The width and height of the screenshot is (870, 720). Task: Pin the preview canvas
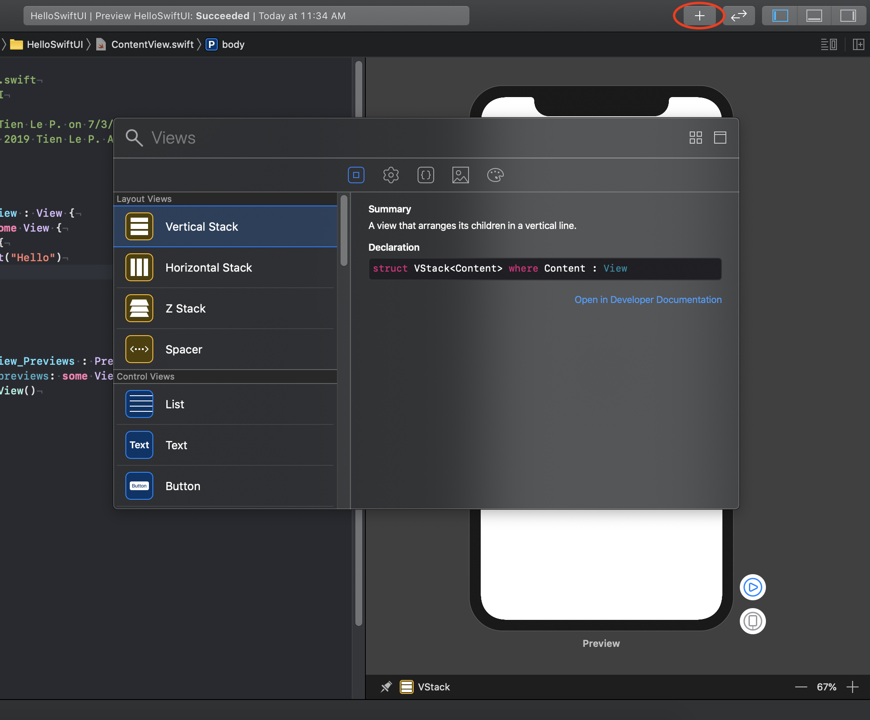(386, 687)
